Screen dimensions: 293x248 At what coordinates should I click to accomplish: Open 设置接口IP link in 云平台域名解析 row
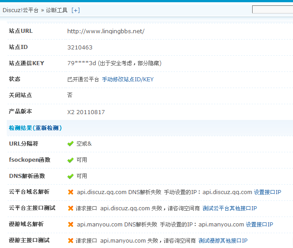267,192
